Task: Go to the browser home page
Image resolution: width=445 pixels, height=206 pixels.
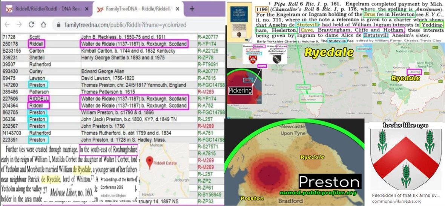Action: click(43, 24)
